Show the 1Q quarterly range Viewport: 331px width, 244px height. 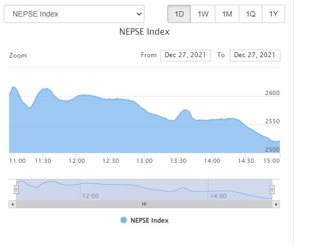(251, 14)
